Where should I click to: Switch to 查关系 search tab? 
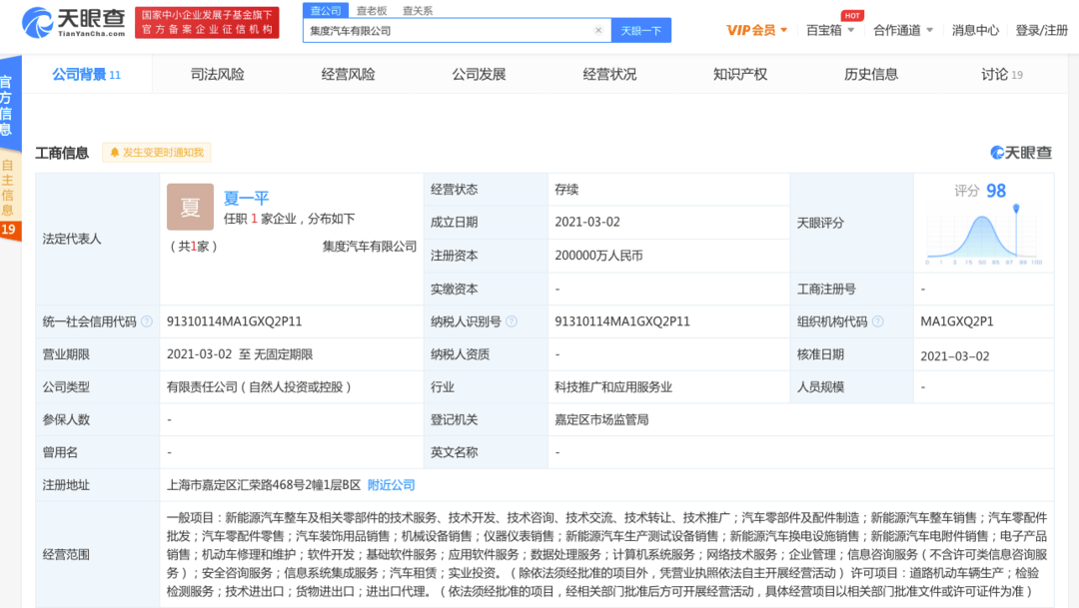pyautogui.click(x=417, y=10)
